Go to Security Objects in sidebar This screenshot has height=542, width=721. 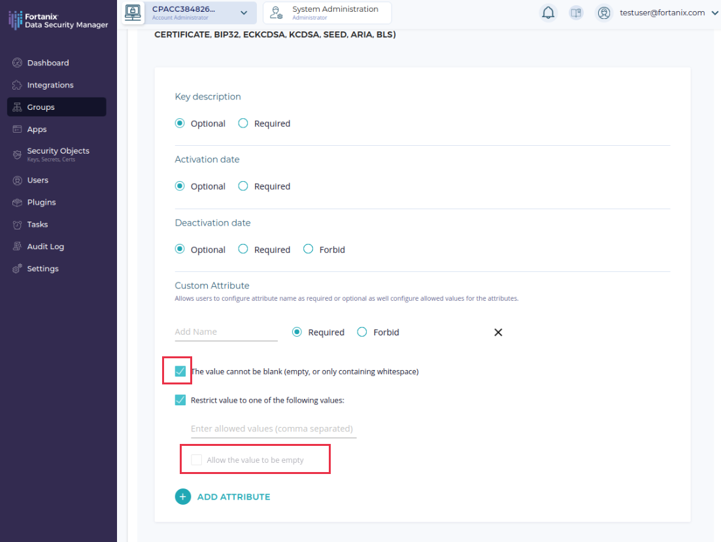[x=58, y=151]
